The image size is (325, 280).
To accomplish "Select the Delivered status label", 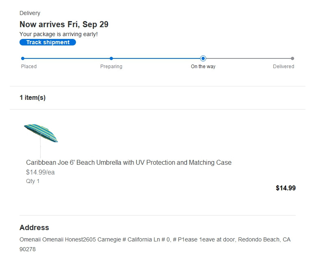I will pyautogui.click(x=284, y=67).
